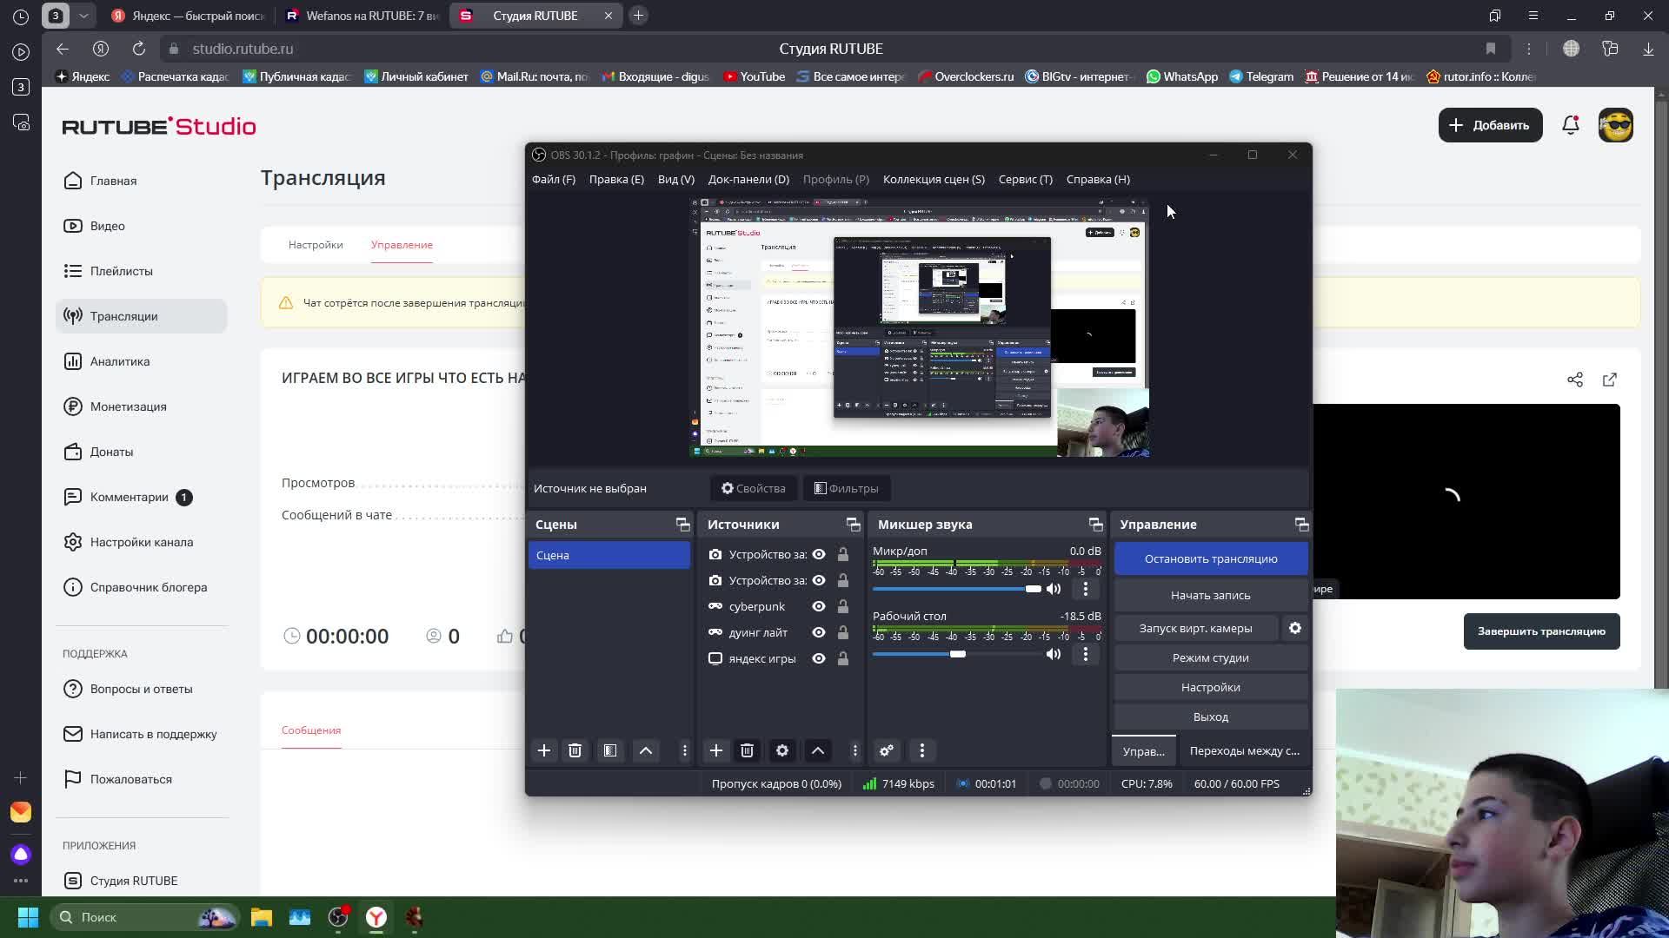The image size is (1669, 938).
Task: Mute the Микр/доп audio channel
Action: [1054, 589]
